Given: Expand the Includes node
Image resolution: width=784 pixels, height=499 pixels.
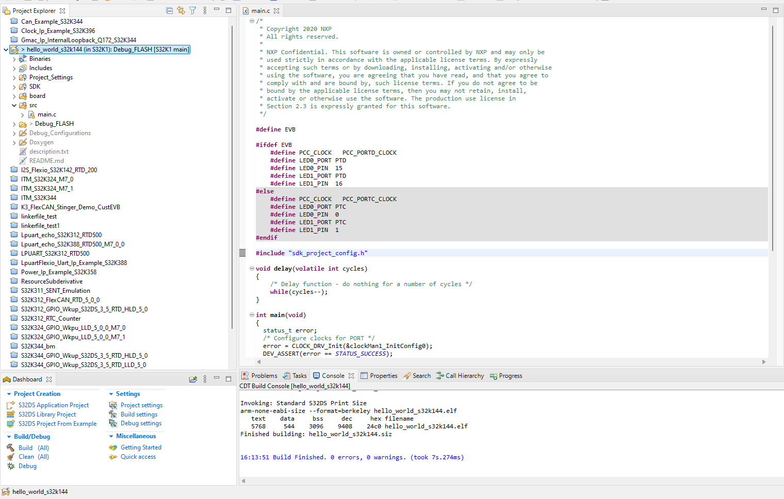Looking at the screenshot, I should point(14,68).
